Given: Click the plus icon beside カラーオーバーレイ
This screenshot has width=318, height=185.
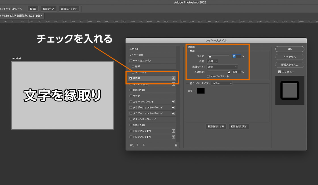Looking at the screenshot, I should click(173, 102).
